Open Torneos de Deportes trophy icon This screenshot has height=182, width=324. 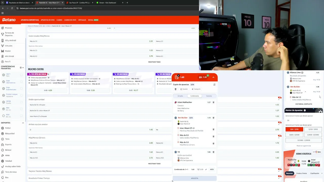click(3, 34)
